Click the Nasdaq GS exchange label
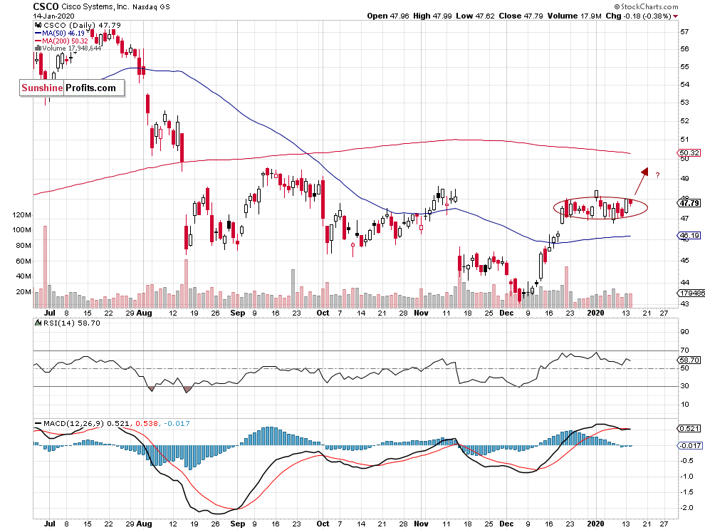The height and width of the screenshot is (530, 705). pos(151,6)
